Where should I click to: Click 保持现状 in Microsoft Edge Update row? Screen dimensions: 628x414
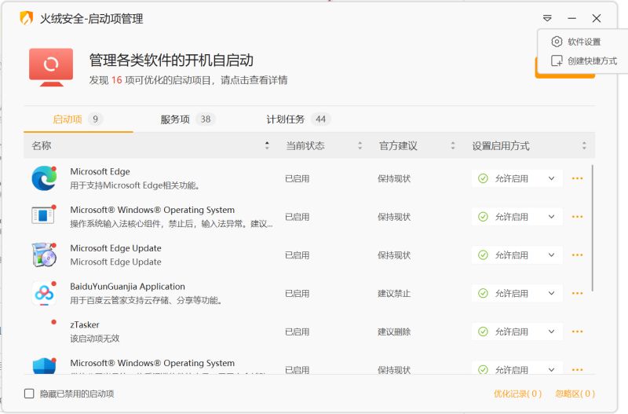pyautogui.click(x=394, y=255)
